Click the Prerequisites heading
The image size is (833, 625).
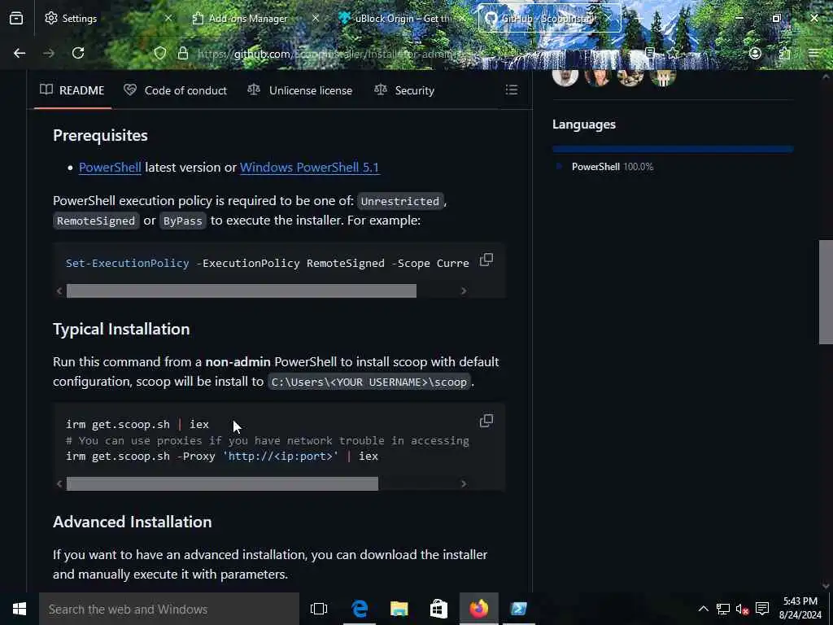(x=100, y=136)
